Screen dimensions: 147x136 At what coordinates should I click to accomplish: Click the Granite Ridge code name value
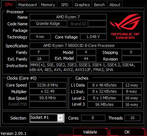tap(48, 23)
